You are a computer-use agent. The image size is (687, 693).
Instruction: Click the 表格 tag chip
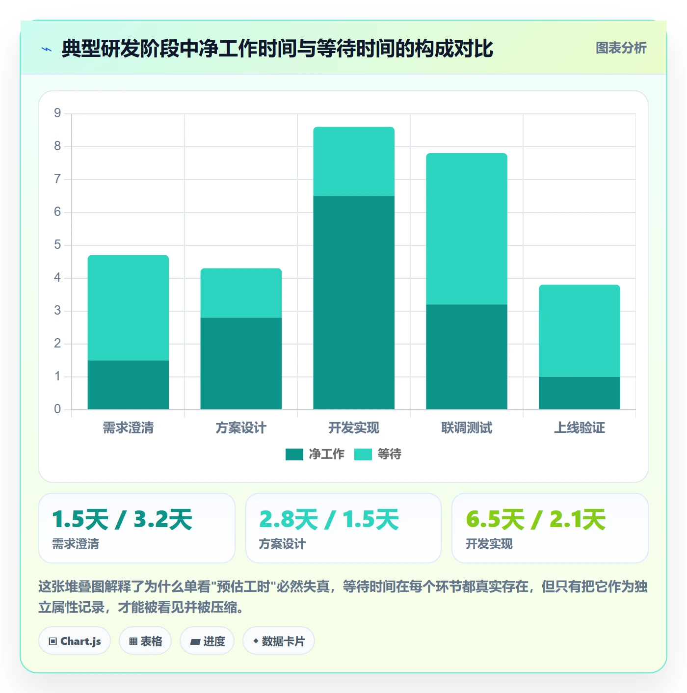click(145, 641)
